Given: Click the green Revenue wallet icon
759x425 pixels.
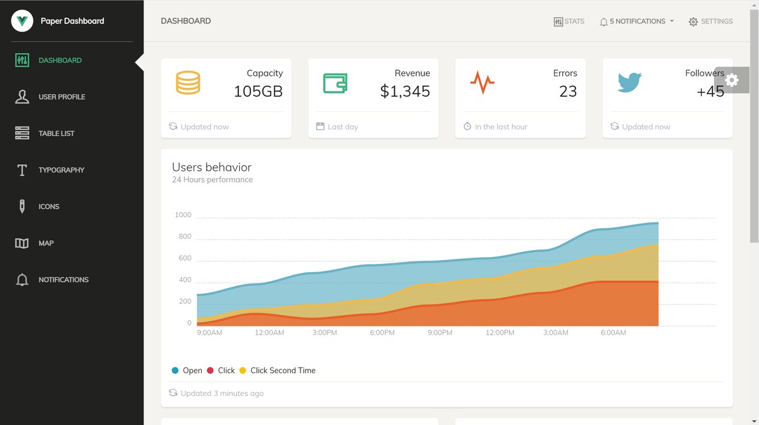Looking at the screenshot, I should coord(335,83).
